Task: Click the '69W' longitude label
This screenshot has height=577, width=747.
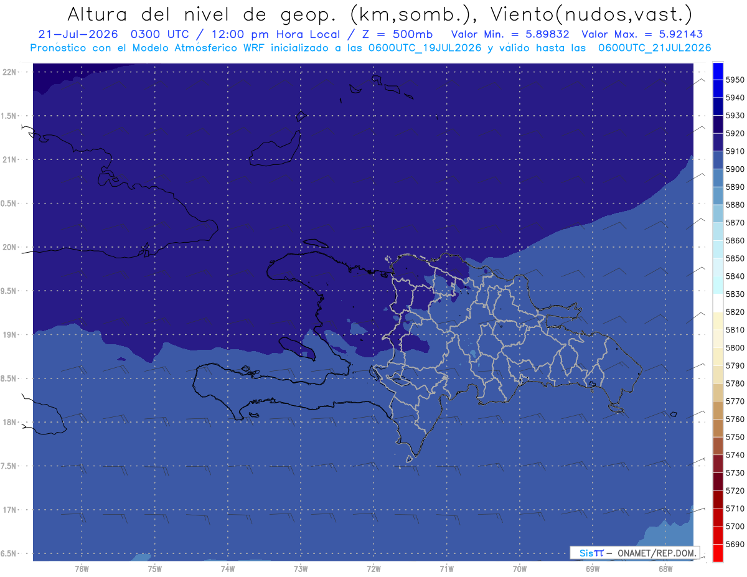Action: [x=593, y=569]
